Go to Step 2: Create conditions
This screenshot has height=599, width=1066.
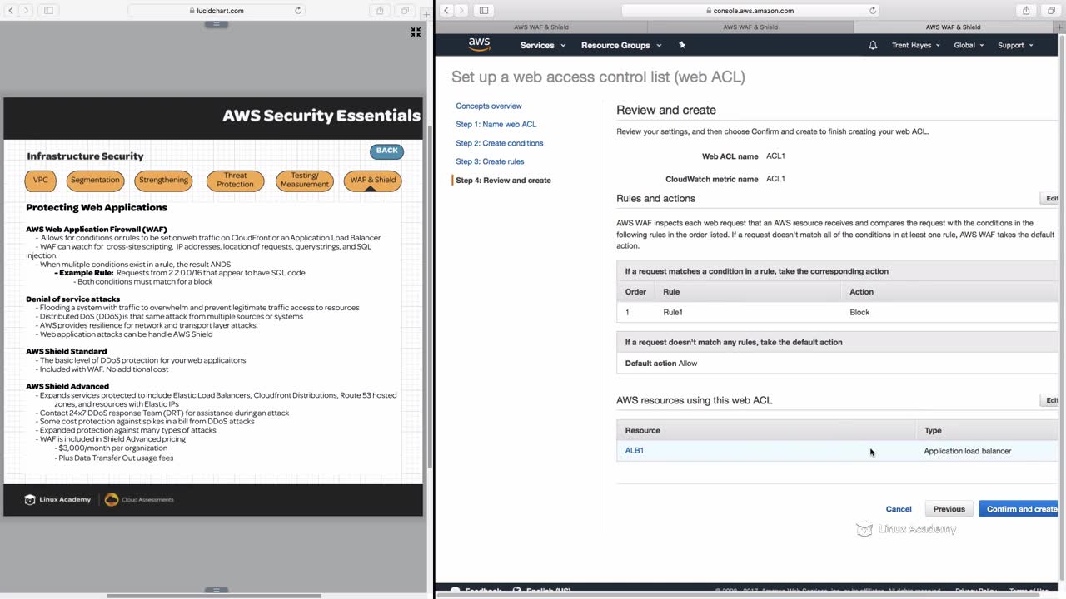tap(499, 143)
